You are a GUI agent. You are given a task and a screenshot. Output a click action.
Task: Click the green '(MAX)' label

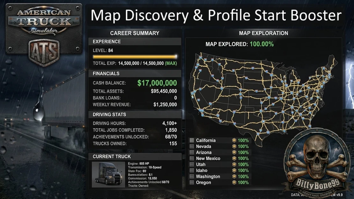171,63
